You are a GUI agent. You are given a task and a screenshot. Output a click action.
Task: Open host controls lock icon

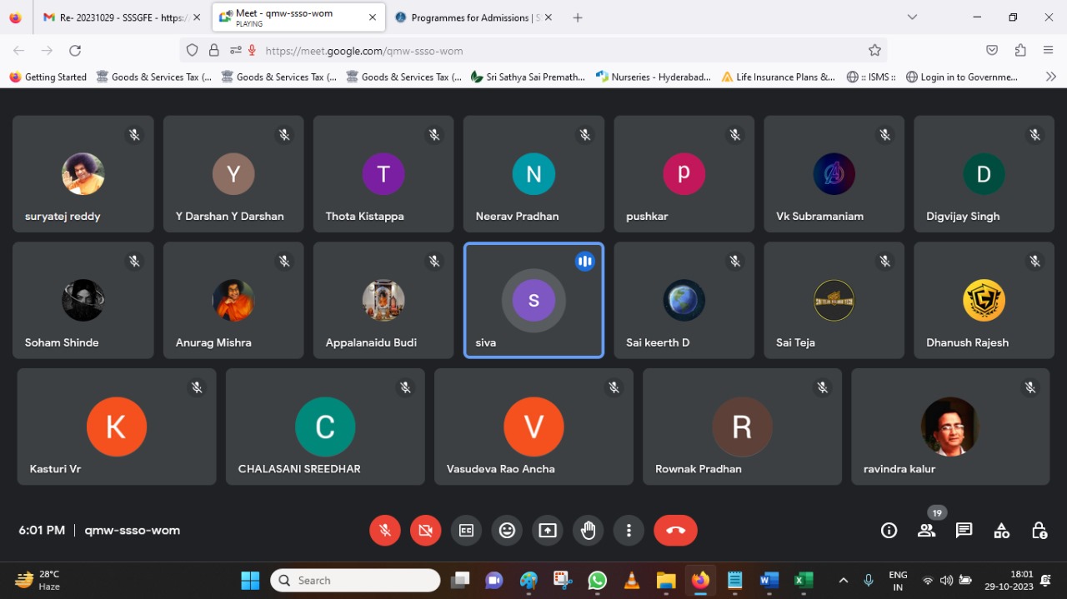point(1039,531)
